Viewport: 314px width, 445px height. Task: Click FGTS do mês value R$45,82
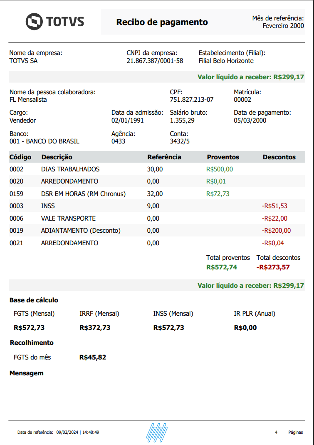[x=93, y=357]
